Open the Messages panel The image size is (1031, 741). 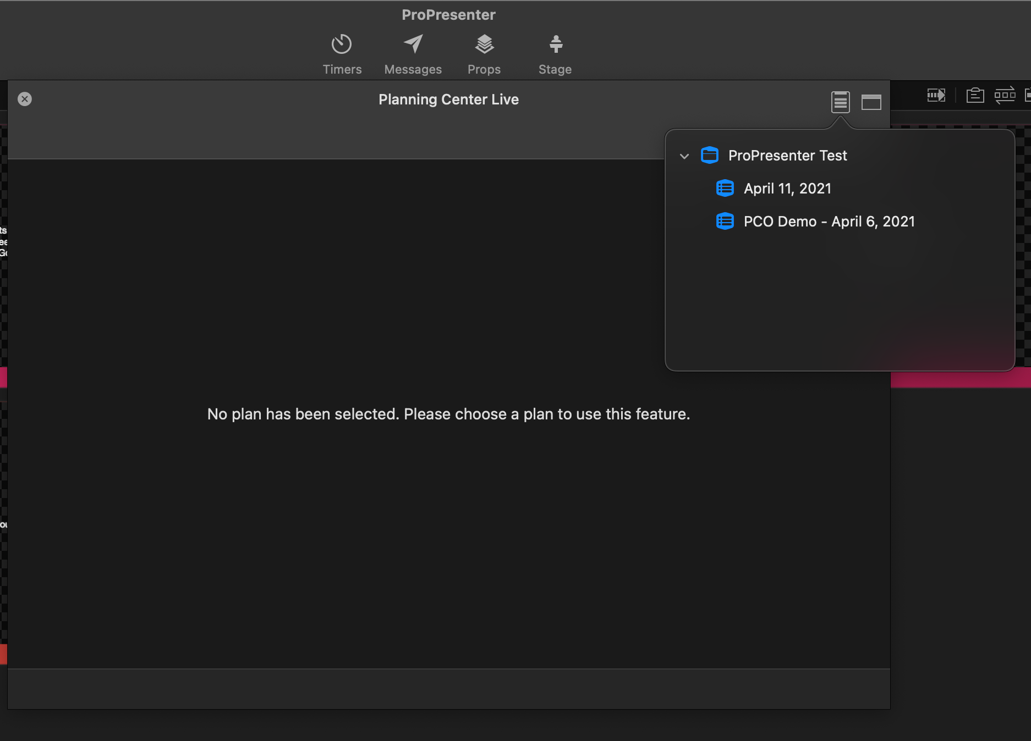click(x=413, y=54)
